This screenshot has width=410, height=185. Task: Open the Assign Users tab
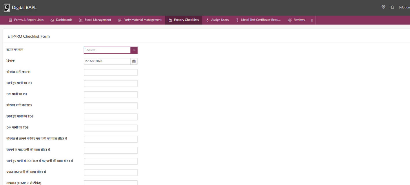(217, 20)
